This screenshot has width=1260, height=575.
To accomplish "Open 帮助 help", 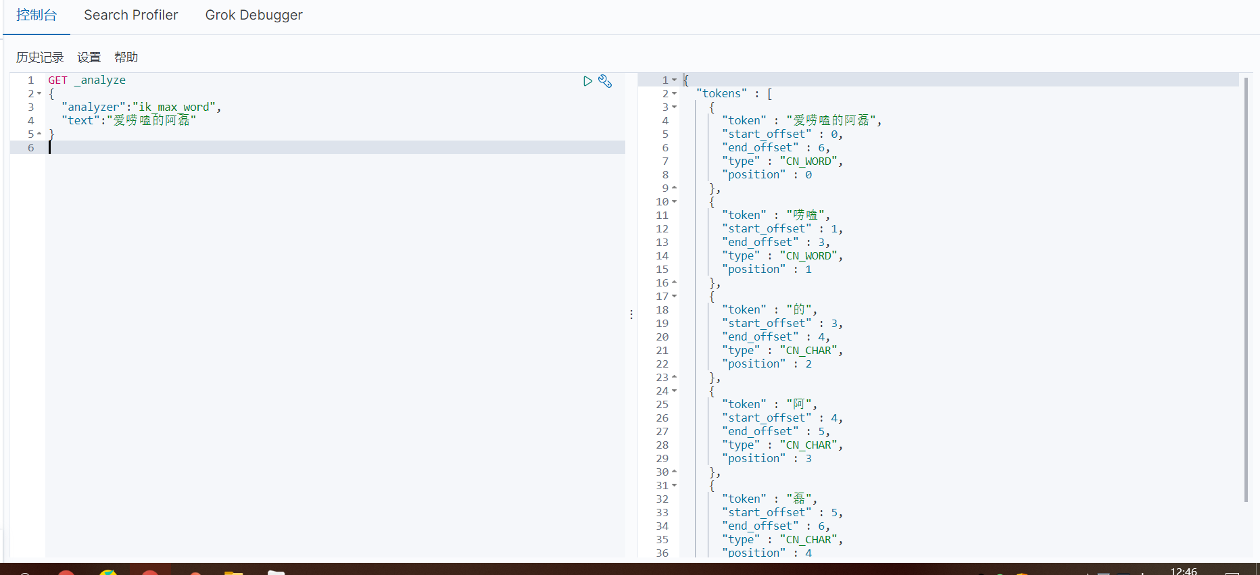I will 126,57.
